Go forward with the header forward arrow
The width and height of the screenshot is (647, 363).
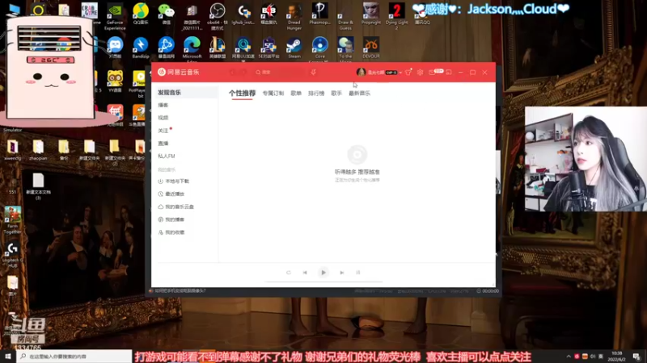pos(244,72)
